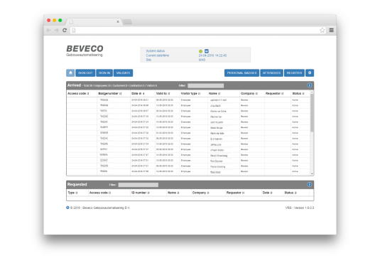Sort Arrived table by Badgenumber

110,93
